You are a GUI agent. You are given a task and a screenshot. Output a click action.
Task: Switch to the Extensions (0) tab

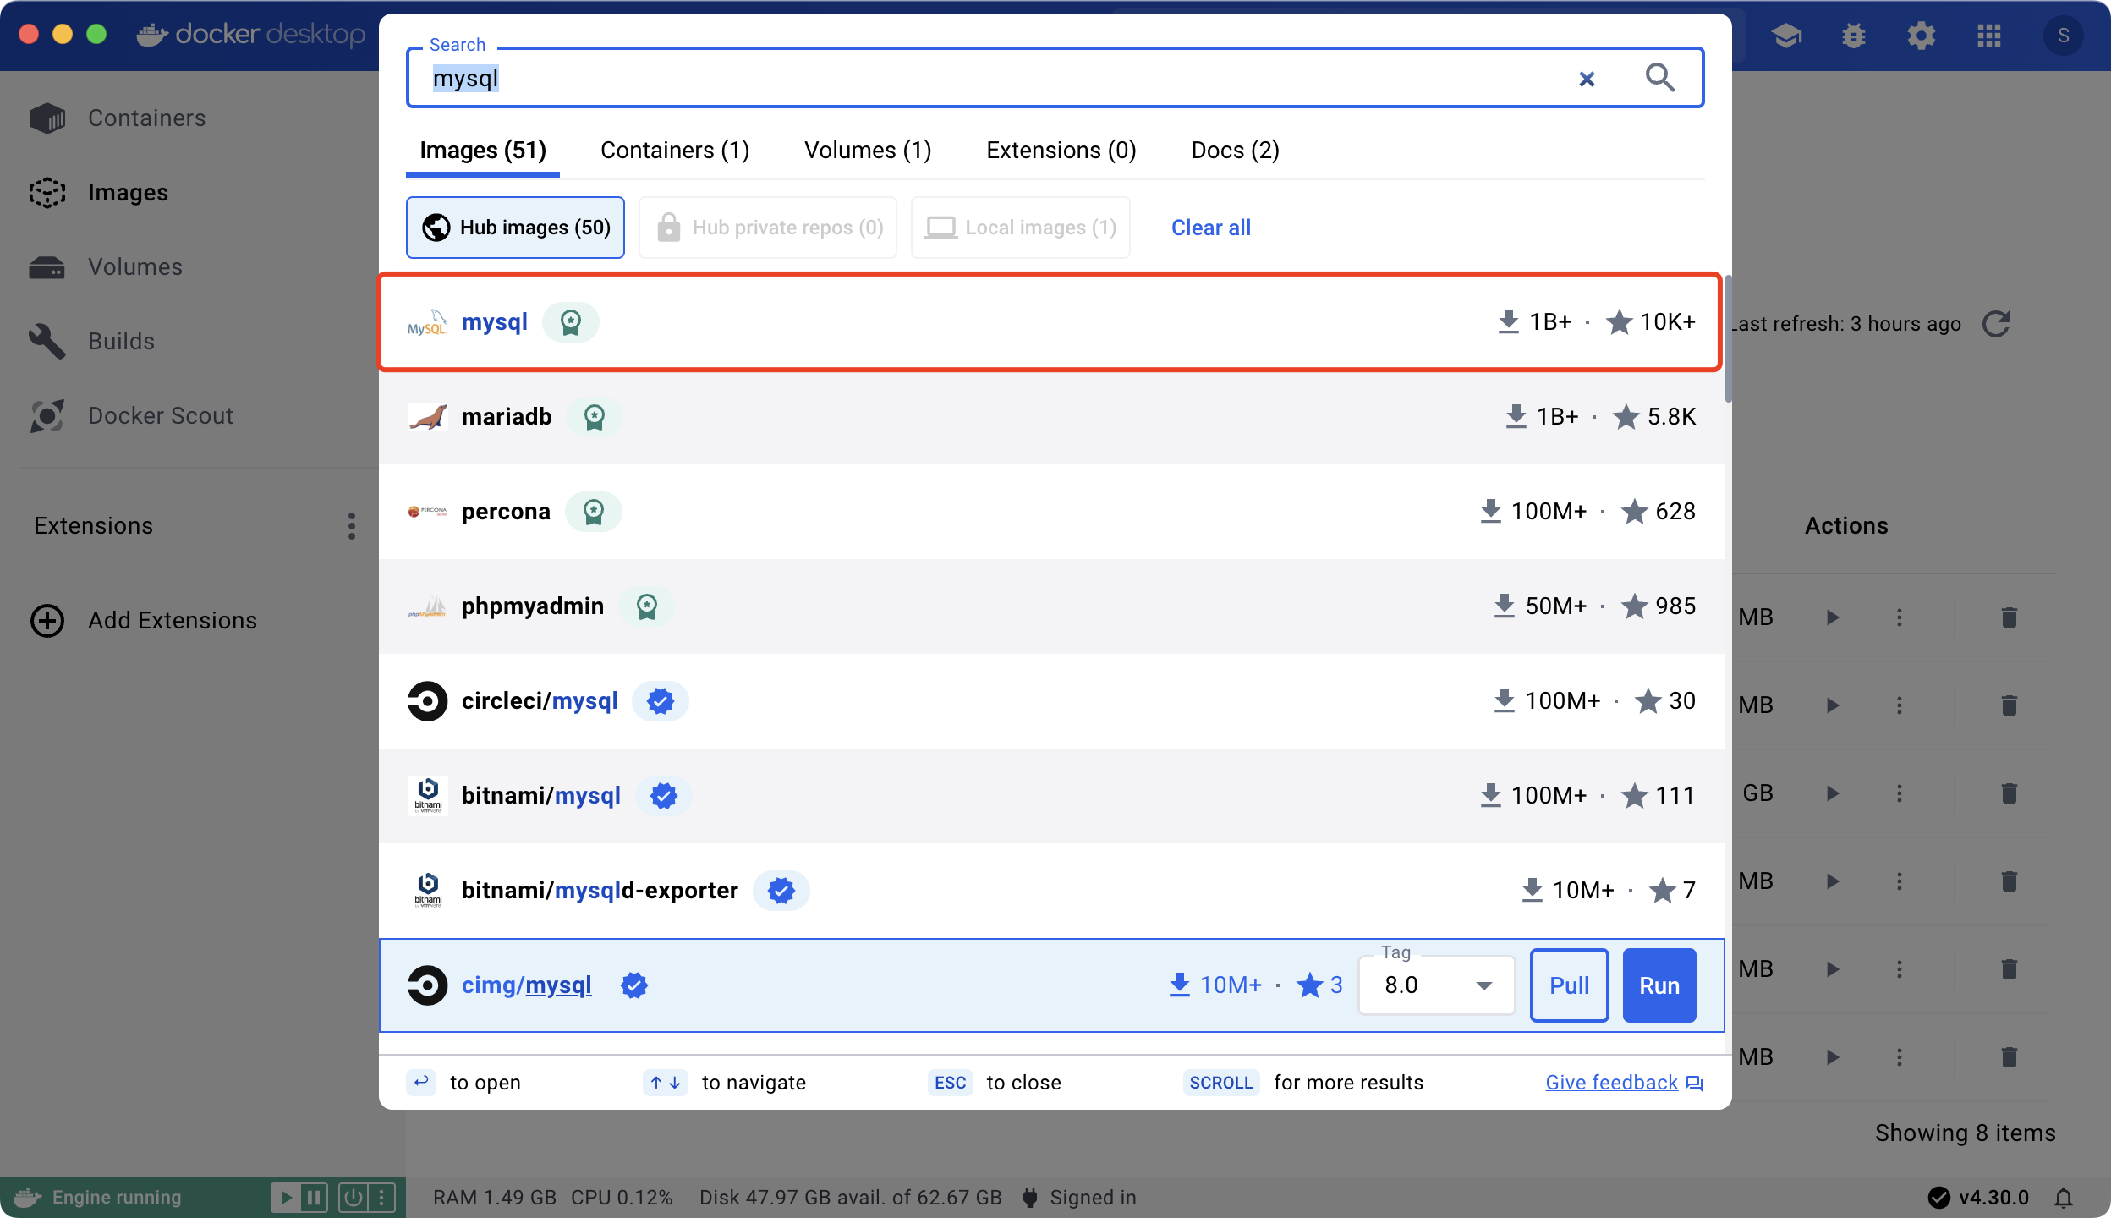1061,151
